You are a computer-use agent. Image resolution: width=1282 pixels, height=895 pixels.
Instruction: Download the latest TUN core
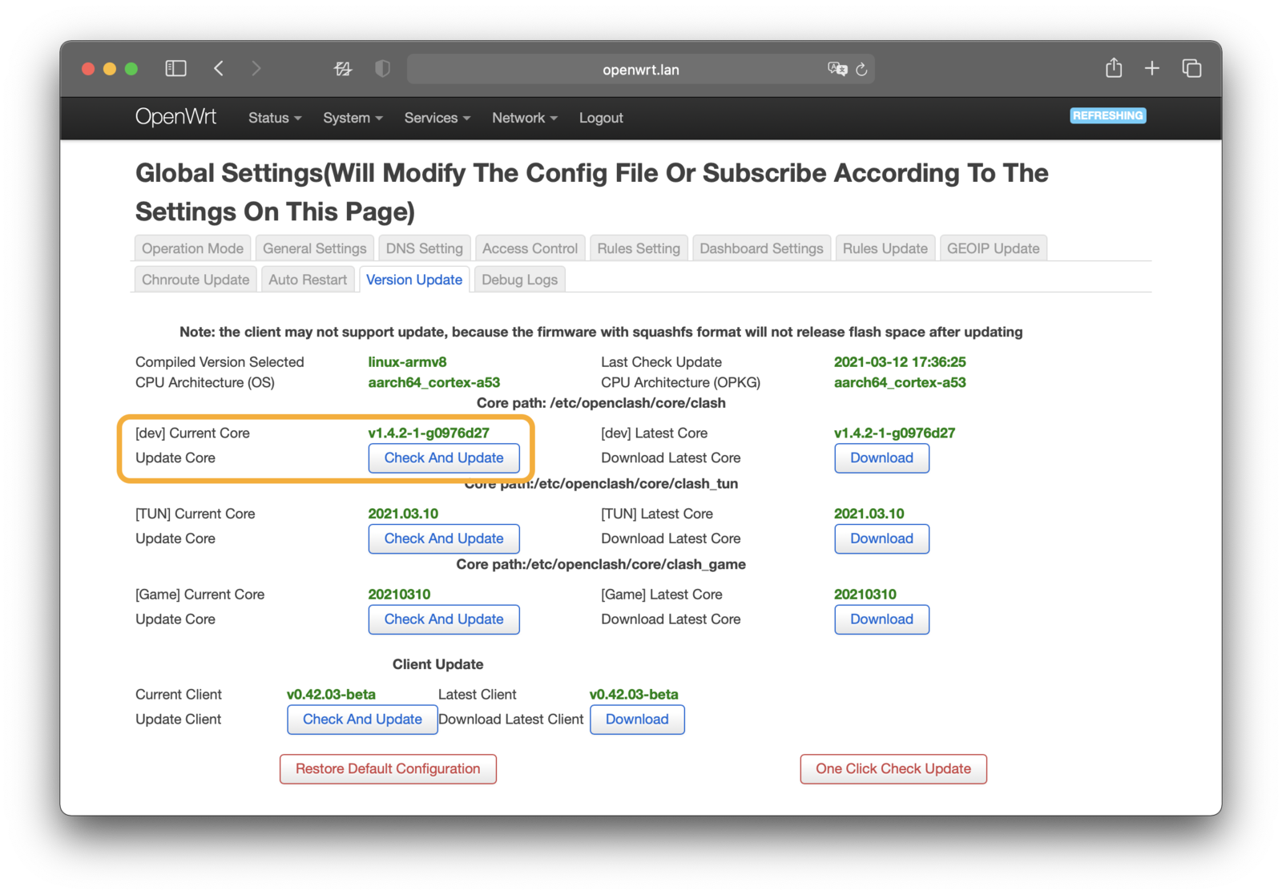[881, 538]
